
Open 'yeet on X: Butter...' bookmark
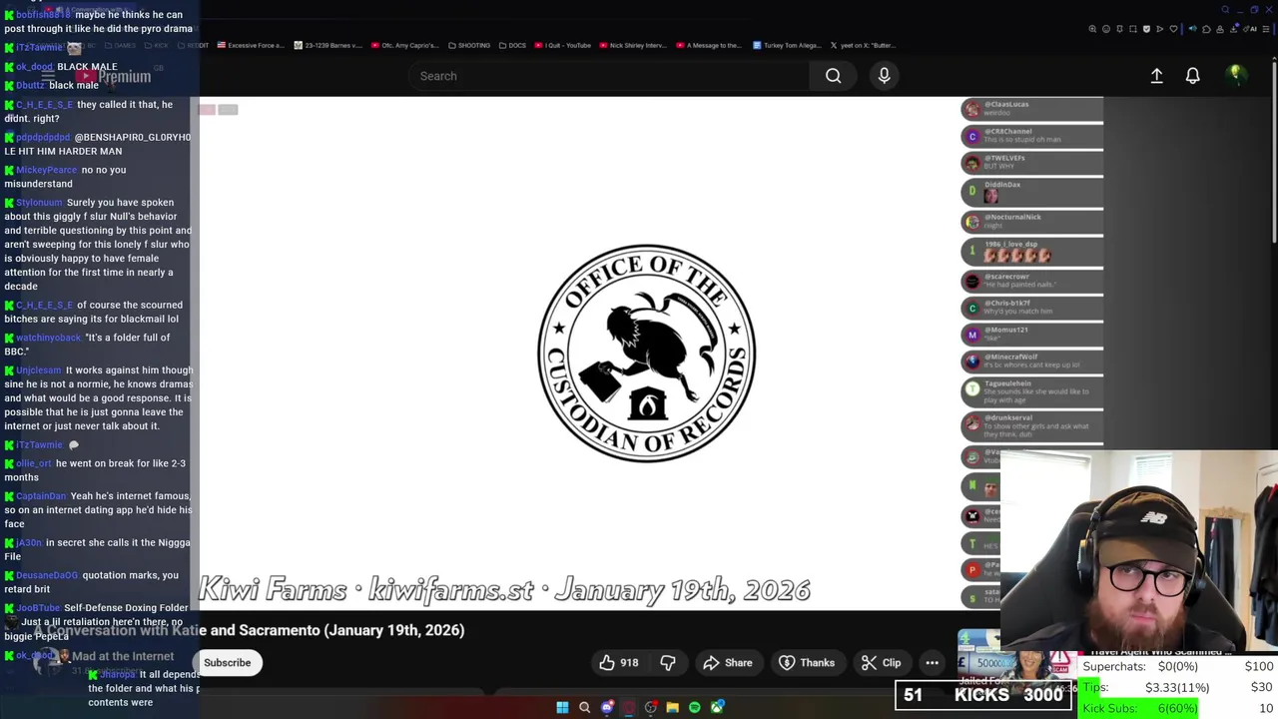[864, 45]
